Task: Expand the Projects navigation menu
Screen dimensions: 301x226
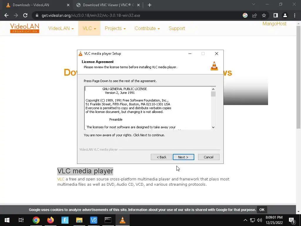Action: coord(115,29)
